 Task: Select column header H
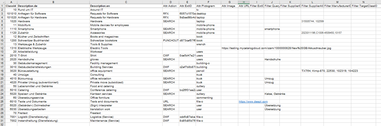click(x=244, y=2)
